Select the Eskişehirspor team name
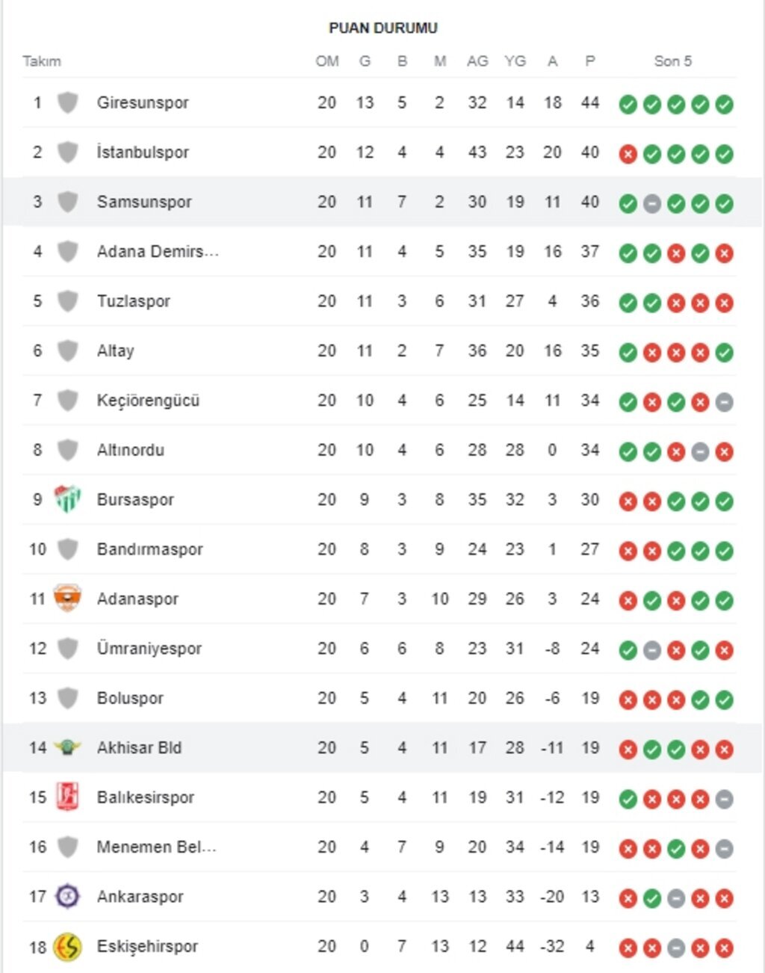This screenshot has height=973, width=765. (x=147, y=946)
